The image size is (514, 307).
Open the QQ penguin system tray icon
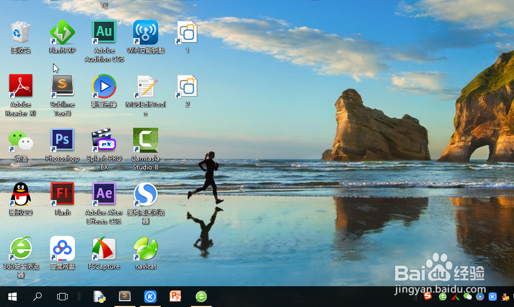click(505, 297)
